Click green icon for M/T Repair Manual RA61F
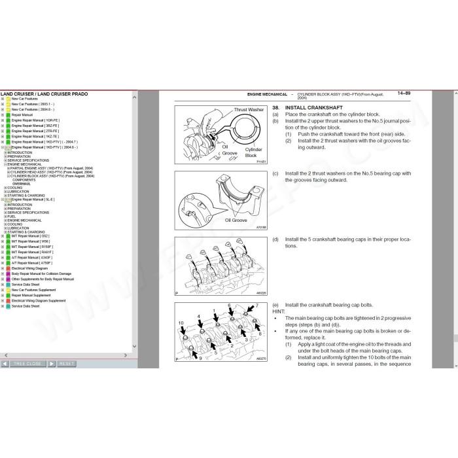The height and width of the screenshot is (458, 458). coord(8,252)
